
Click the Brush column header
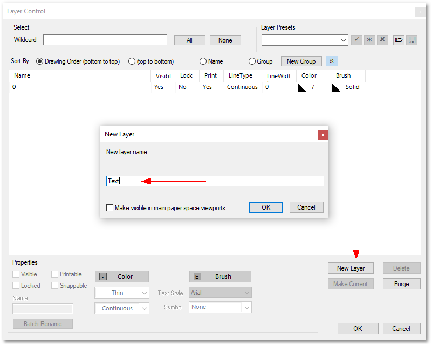coord(348,75)
